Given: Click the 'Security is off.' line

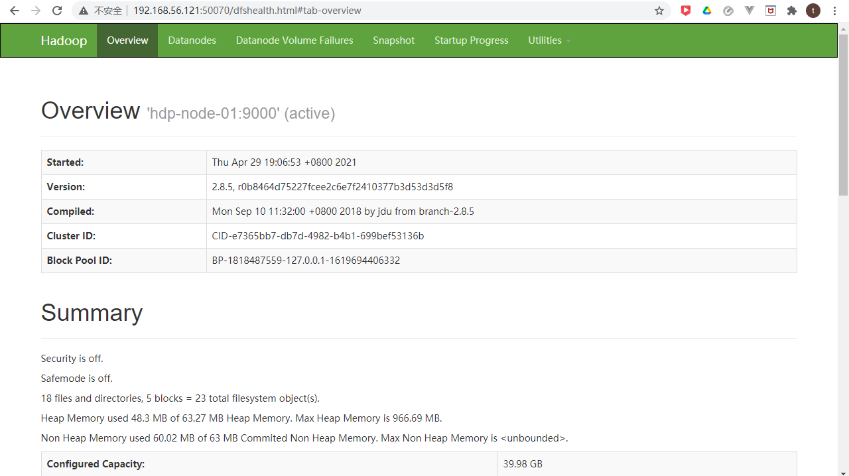Looking at the screenshot, I should (72, 359).
